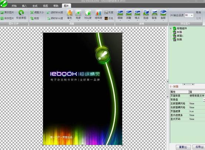Select the 版面1 page in the tree
205x150 pixels.
coord(180,35)
